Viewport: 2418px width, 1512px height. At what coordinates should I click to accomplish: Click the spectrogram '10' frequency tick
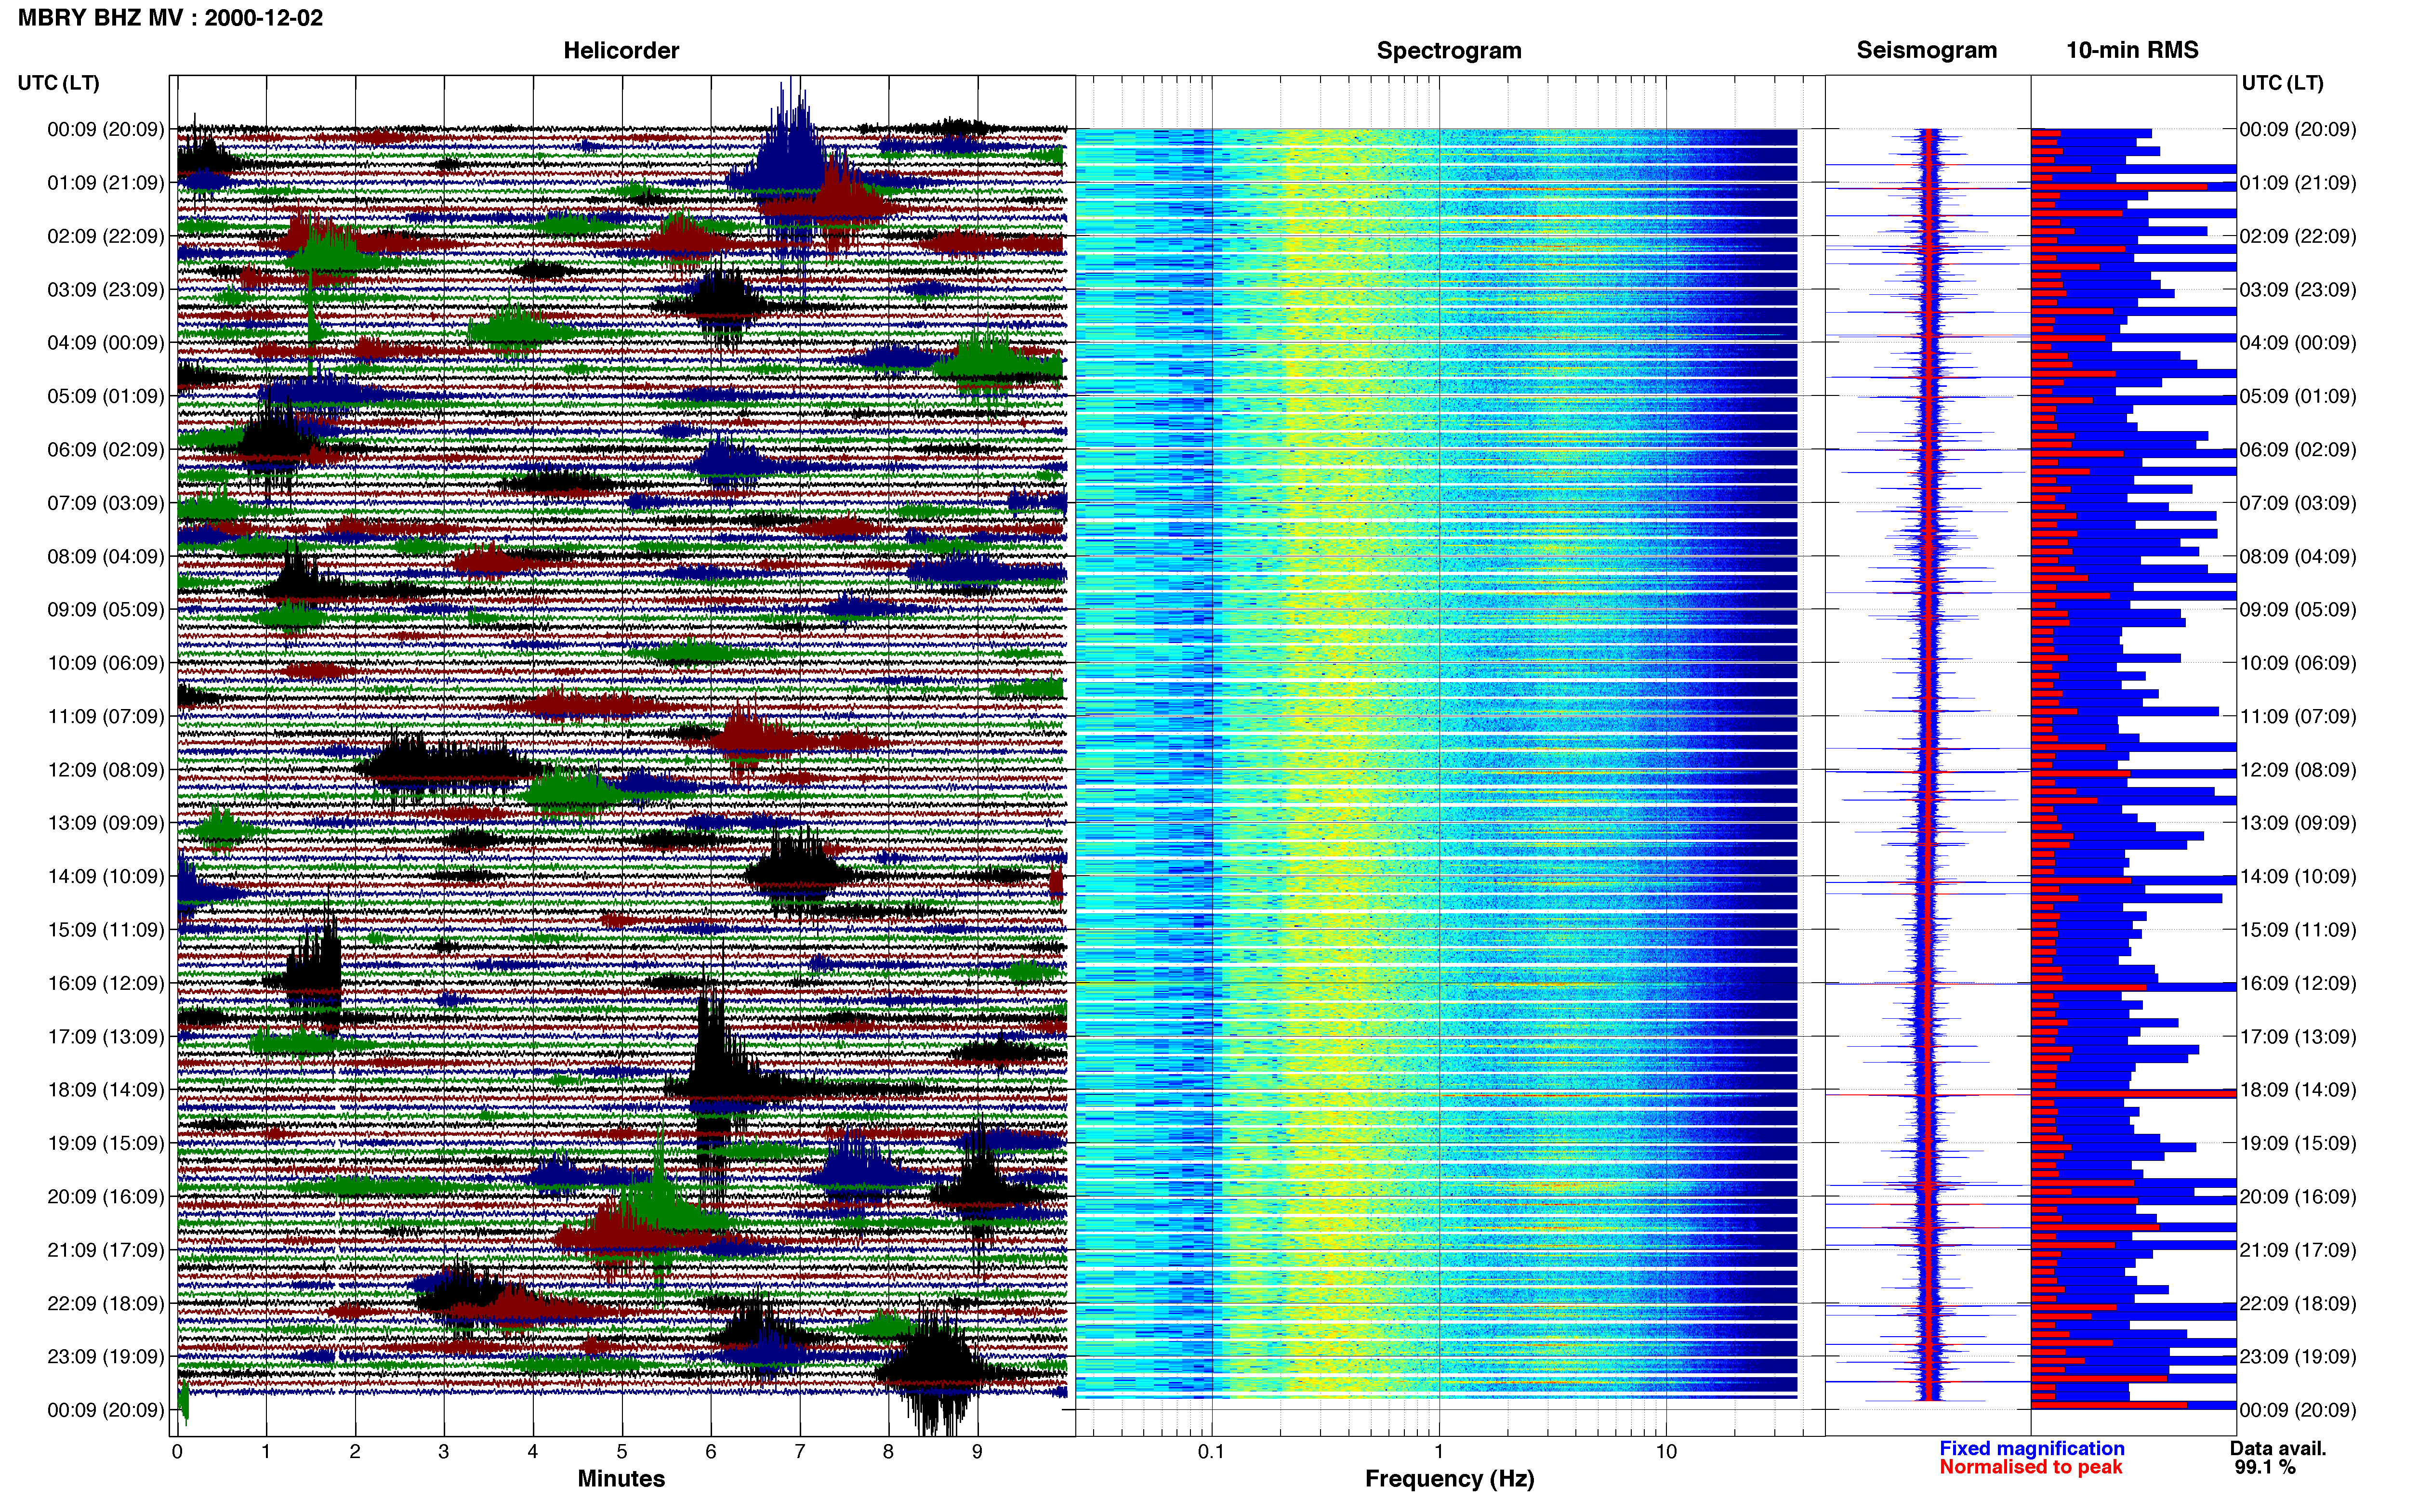click(x=1666, y=1452)
